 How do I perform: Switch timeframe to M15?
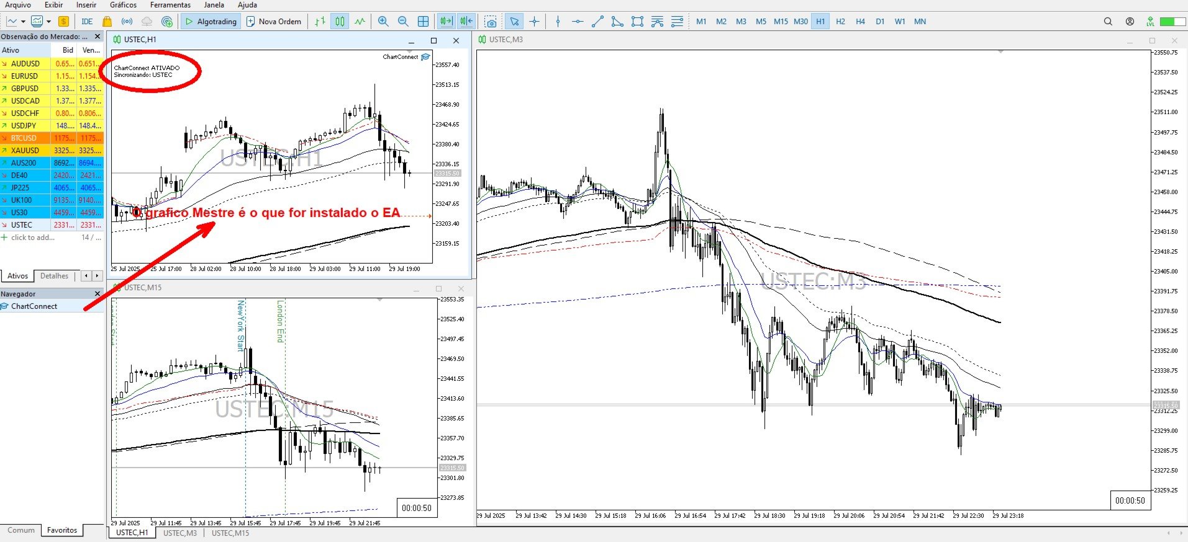(781, 22)
